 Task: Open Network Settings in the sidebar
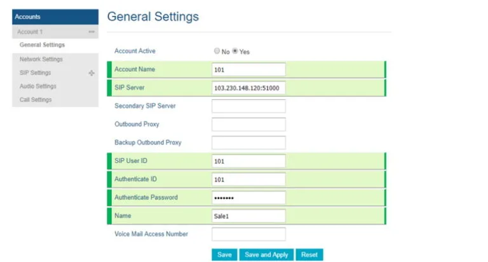[41, 59]
